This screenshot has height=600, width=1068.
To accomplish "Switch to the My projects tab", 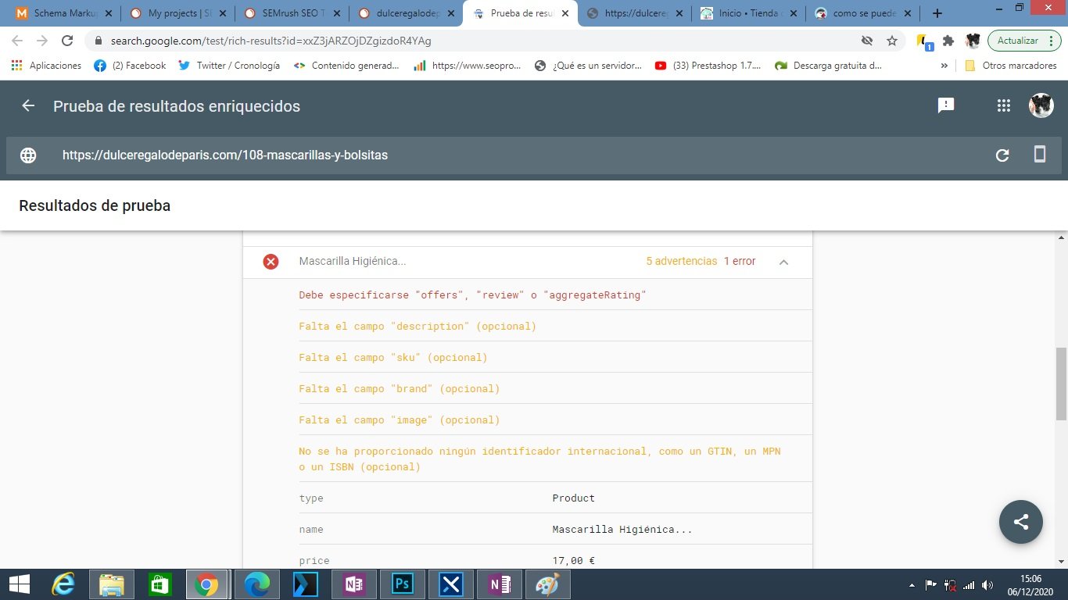I will (178, 13).
